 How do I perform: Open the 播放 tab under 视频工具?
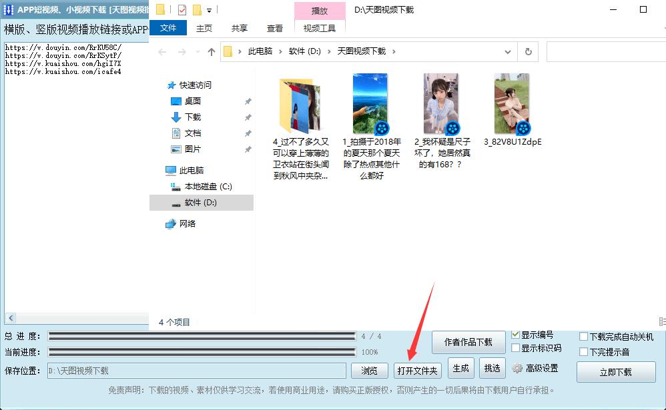[x=320, y=10]
